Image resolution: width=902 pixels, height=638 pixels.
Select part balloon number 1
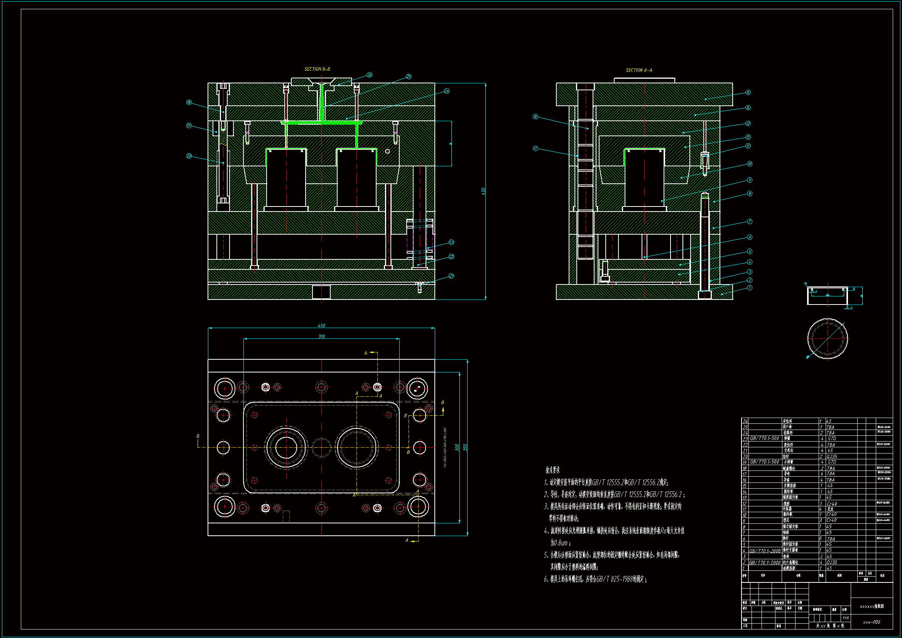pos(750,288)
